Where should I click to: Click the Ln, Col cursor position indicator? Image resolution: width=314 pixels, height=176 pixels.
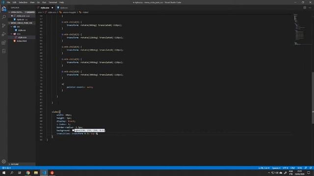264,168
